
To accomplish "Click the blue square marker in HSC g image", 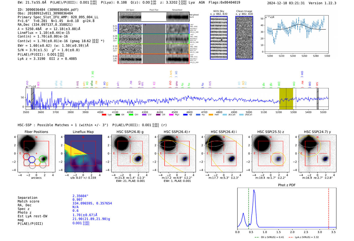I will [138, 159].
